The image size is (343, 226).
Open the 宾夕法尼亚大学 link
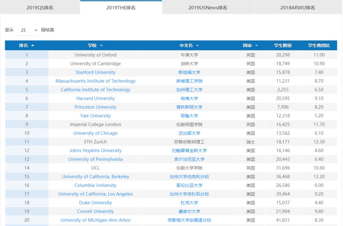point(189,159)
